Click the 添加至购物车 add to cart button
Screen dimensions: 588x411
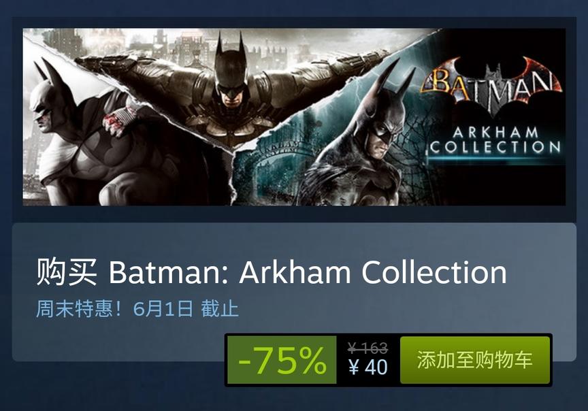[x=475, y=360]
